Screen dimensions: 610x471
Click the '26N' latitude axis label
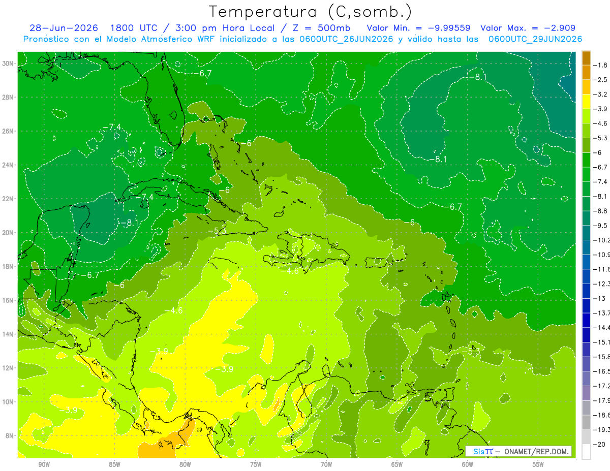(x=8, y=131)
